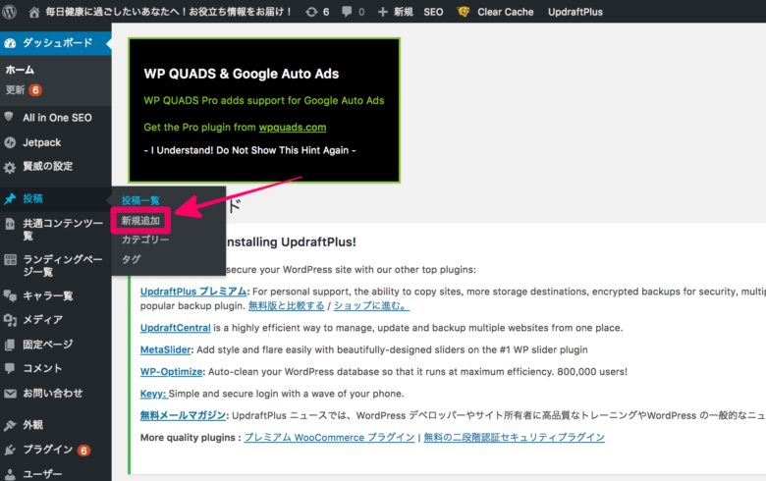Open the MetaSlider link

165,349
